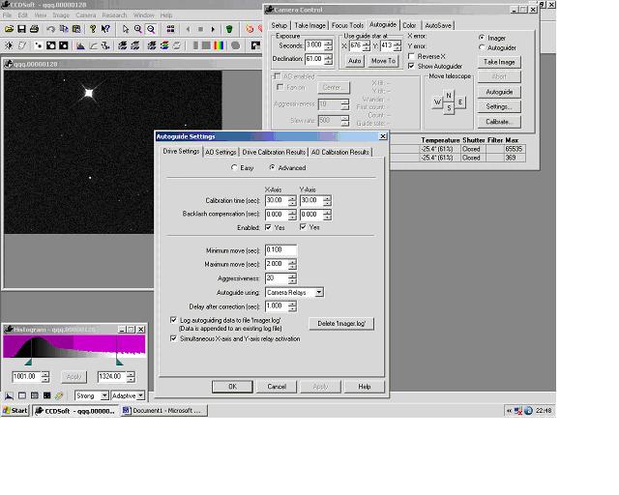Click the network icon in system tray
The height and width of the screenshot is (495, 619).
point(518,411)
